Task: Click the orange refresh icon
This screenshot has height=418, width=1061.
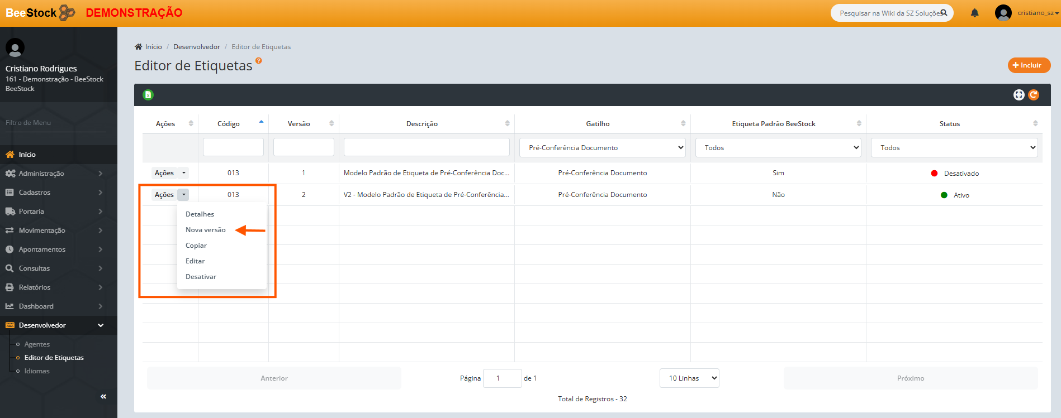Action: point(1034,95)
